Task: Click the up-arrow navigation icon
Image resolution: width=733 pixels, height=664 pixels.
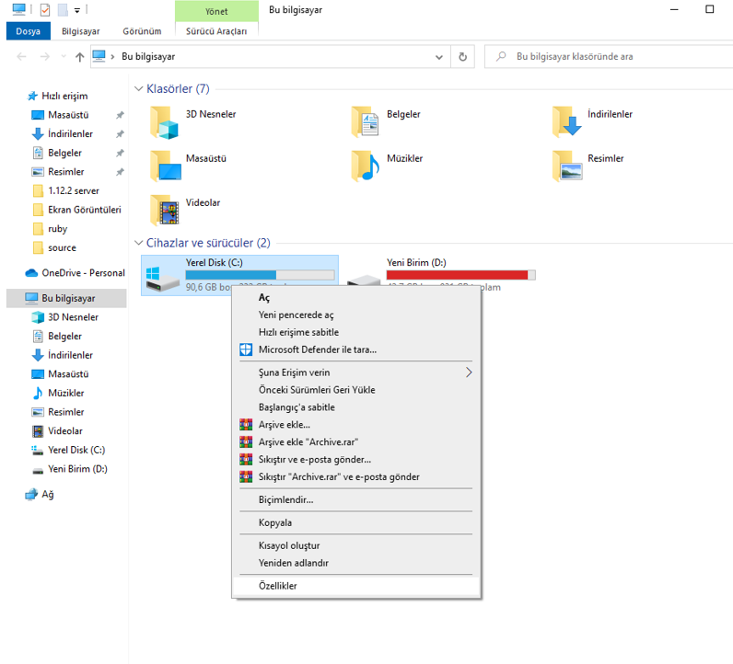Action: tap(79, 57)
